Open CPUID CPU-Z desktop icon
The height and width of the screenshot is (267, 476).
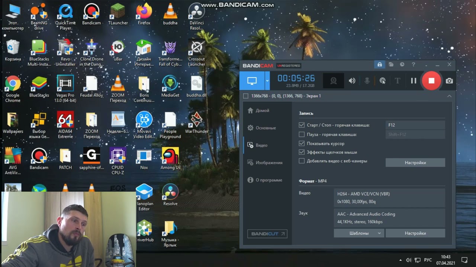click(118, 161)
